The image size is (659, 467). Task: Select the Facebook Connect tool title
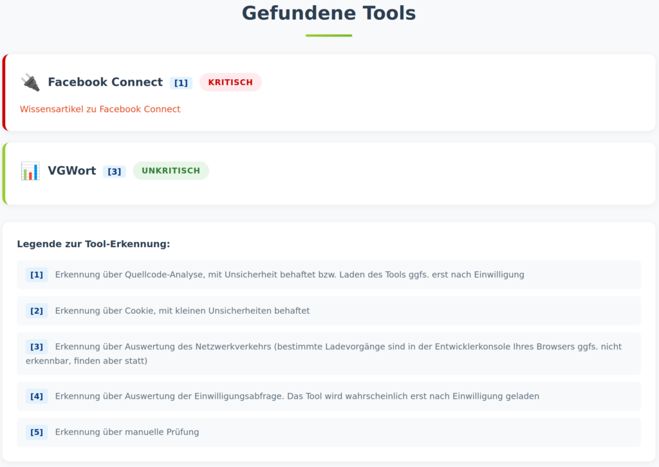105,82
